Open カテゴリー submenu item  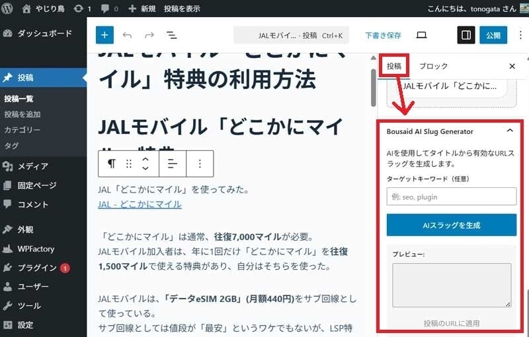[22, 130]
